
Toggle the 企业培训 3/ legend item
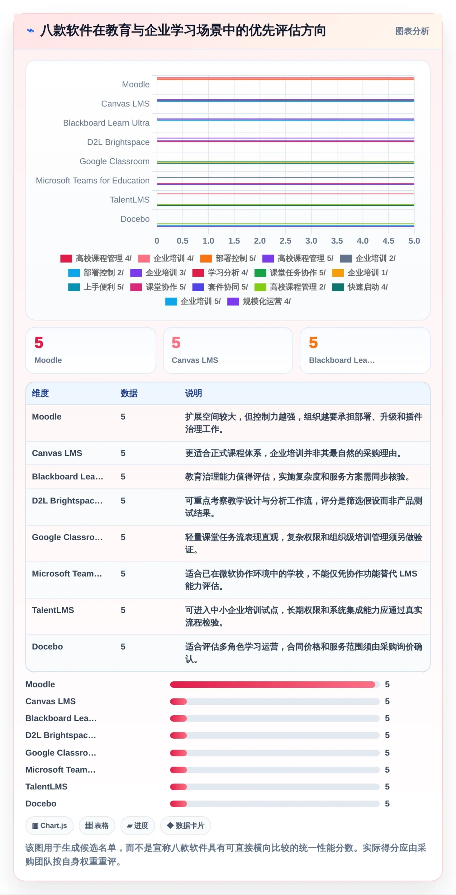click(158, 273)
